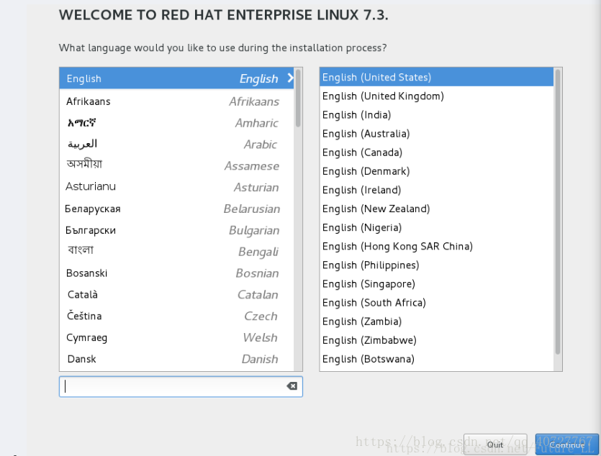Select Assamese language row
601x456 pixels.
coord(176,165)
